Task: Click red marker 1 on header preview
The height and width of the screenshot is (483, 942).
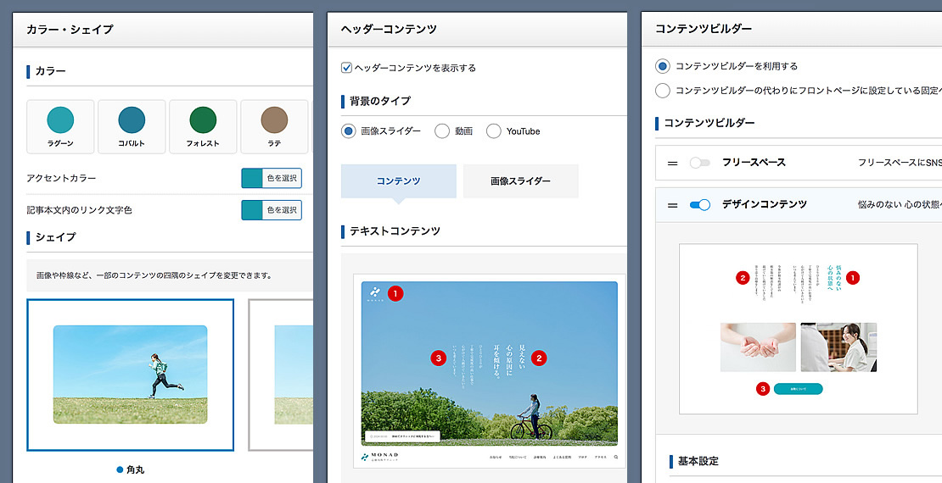Action: click(395, 293)
